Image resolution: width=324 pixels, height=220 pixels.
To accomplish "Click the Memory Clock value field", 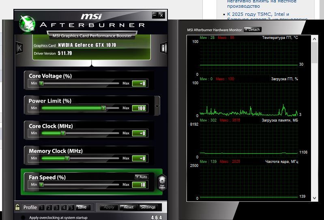I will coord(139,158).
